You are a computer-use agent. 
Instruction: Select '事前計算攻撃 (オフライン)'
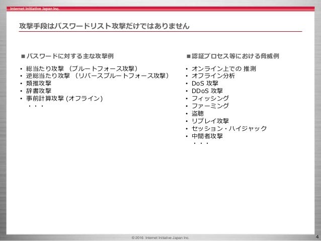(64, 98)
